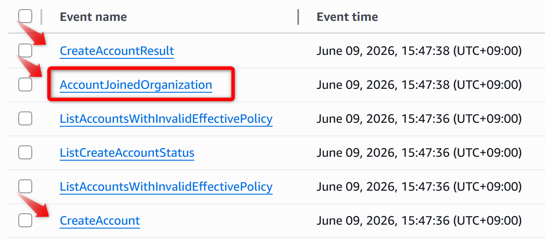Toggle the select-all checkbox in table header
The height and width of the screenshot is (239, 545).
click(x=25, y=17)
